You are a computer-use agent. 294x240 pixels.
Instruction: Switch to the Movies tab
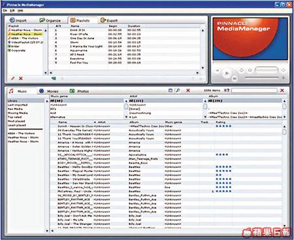[x=49, y=91]
